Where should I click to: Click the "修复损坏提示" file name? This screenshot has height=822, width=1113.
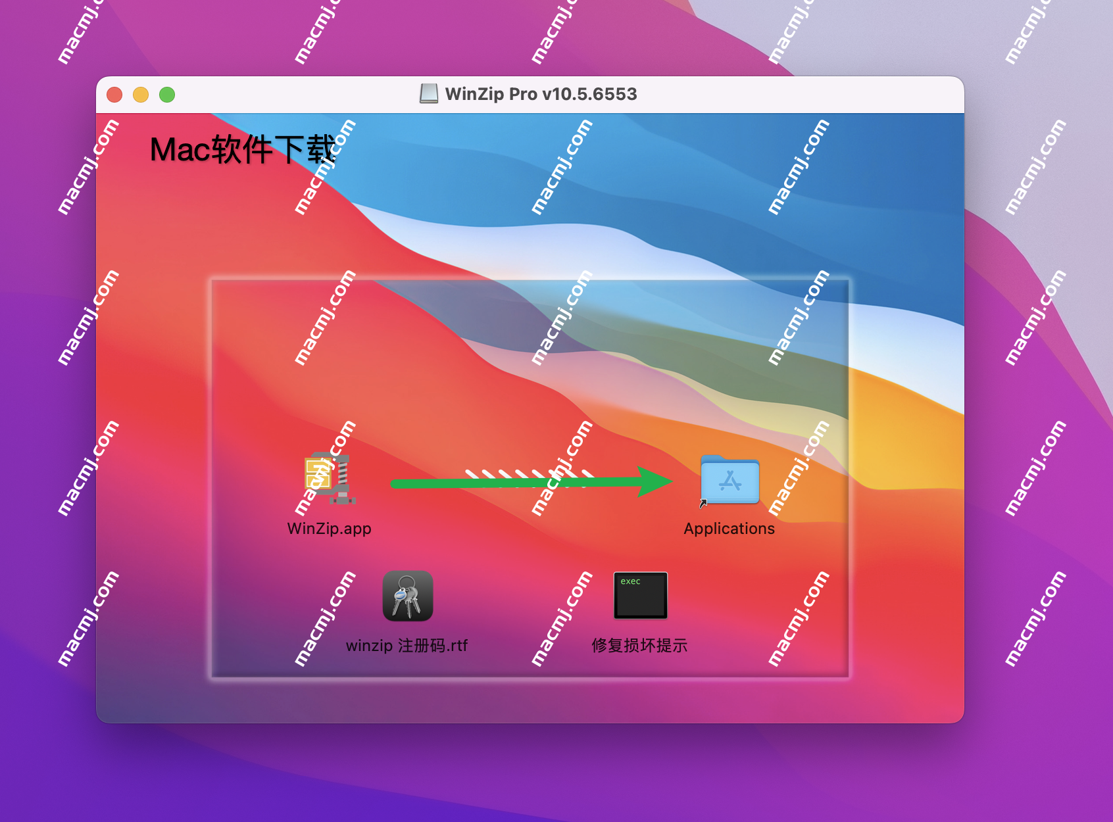pos(639,646)
